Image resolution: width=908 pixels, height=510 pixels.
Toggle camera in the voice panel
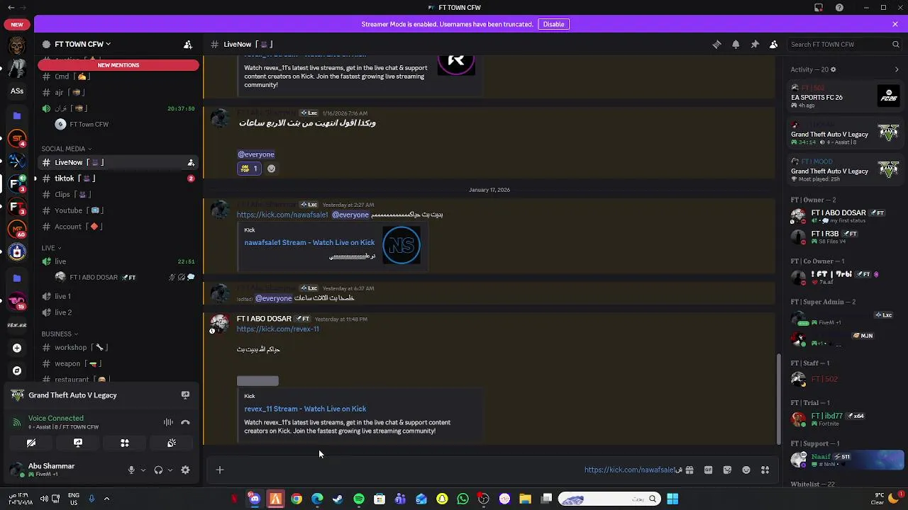[31, 443]
